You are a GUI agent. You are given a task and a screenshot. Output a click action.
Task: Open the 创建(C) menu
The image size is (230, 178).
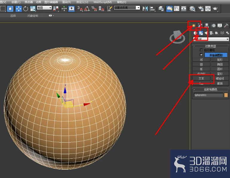[16, 2]
